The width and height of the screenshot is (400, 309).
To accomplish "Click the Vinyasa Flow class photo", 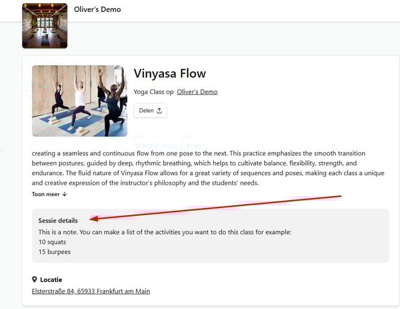I will click(79, 101).
